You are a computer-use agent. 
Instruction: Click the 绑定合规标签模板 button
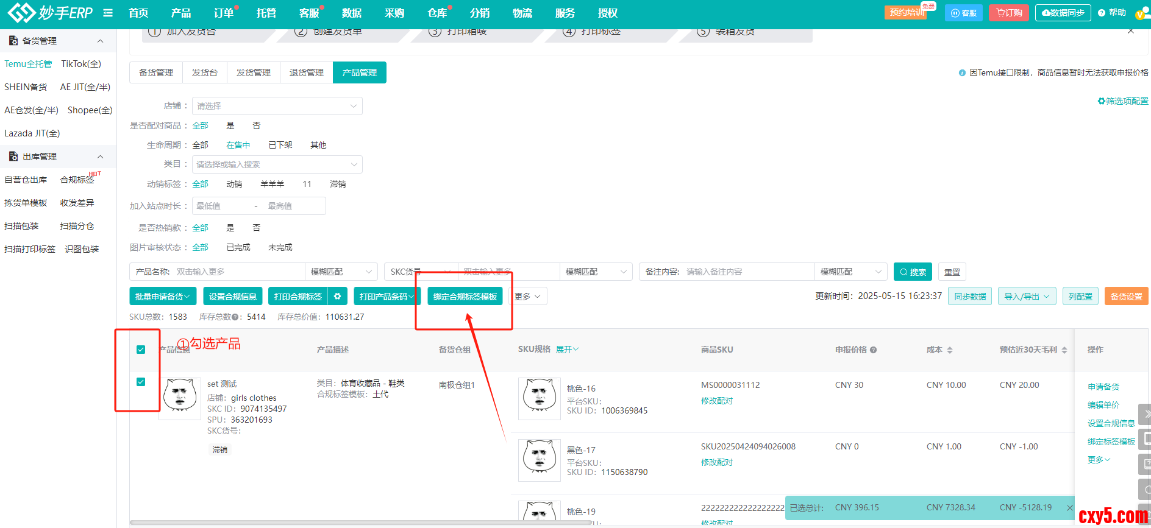click(465, 297)
